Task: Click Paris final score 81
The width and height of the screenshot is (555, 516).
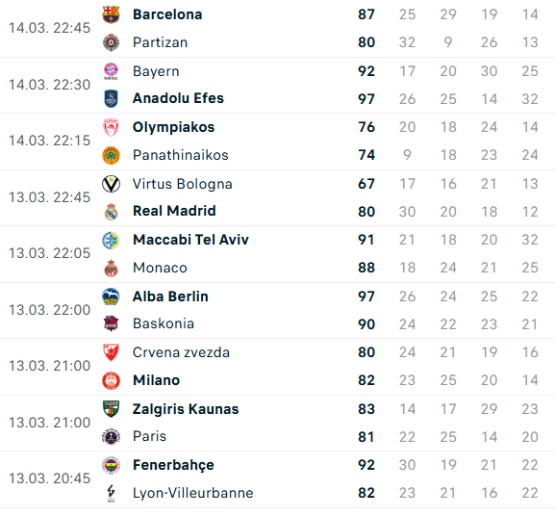Action: pos(366,437)
